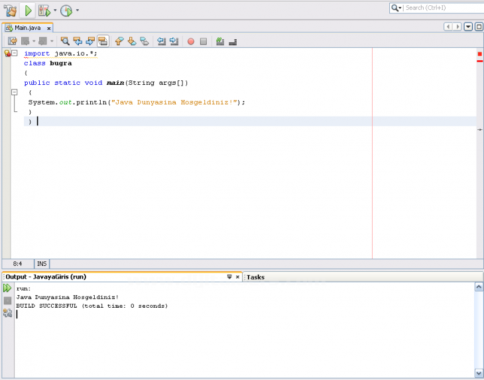Click the 'BUILD SUCCESSFUL' output line
The image size is (484, 380).
tap(91, 306)
